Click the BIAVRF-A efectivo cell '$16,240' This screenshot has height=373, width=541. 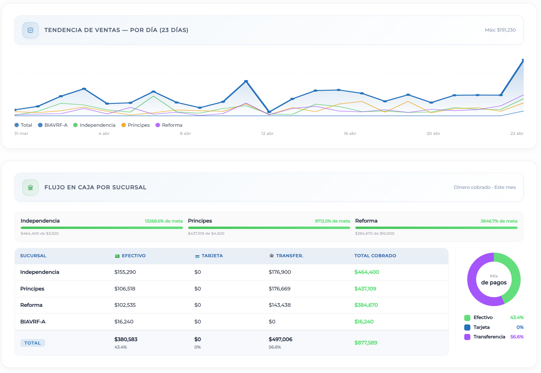click(x=124, y=322)
